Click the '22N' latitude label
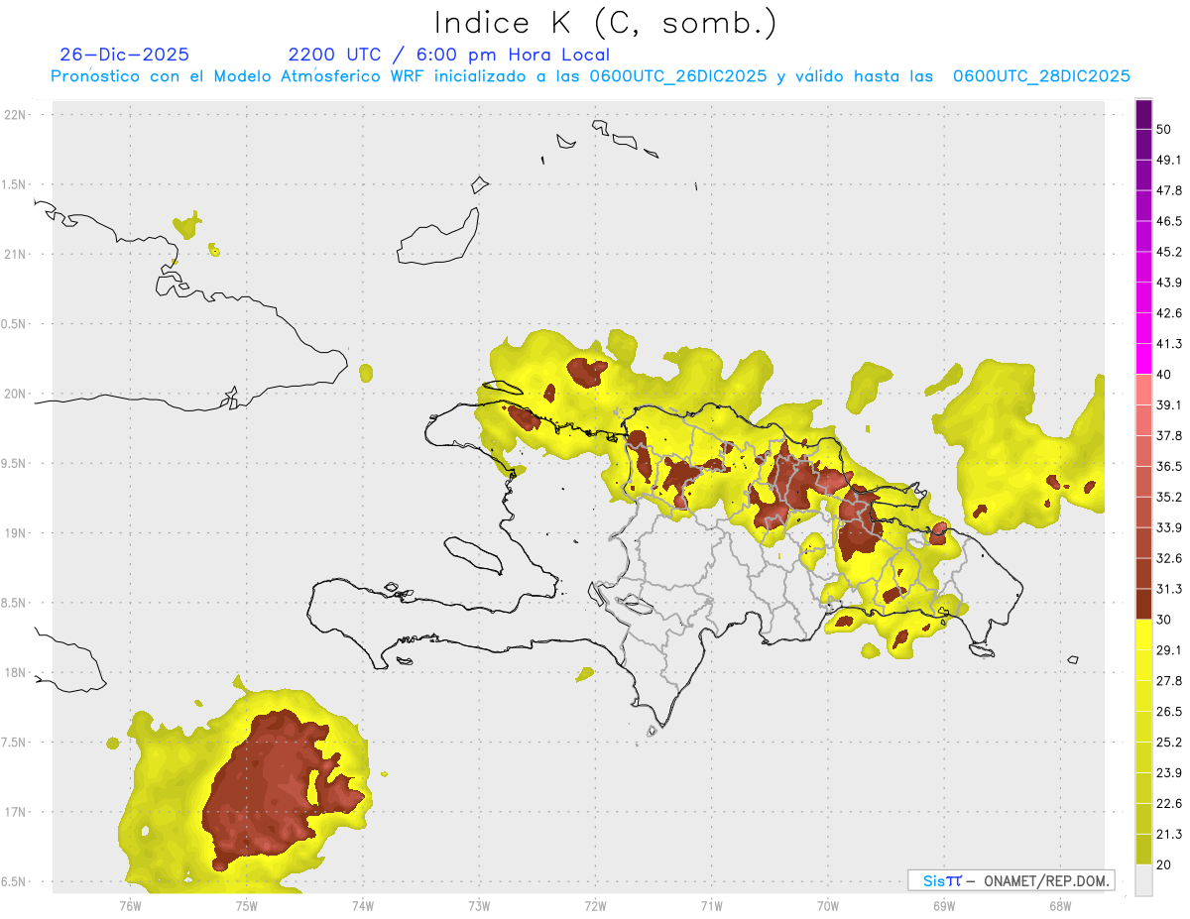The image size is (1190, 919). click(16, 115)
